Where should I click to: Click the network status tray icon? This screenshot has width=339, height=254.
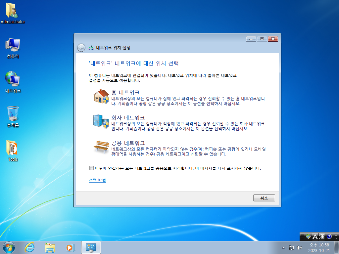(291, 248)
